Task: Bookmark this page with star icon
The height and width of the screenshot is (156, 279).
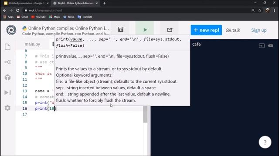Action: [x=260, y=10]
